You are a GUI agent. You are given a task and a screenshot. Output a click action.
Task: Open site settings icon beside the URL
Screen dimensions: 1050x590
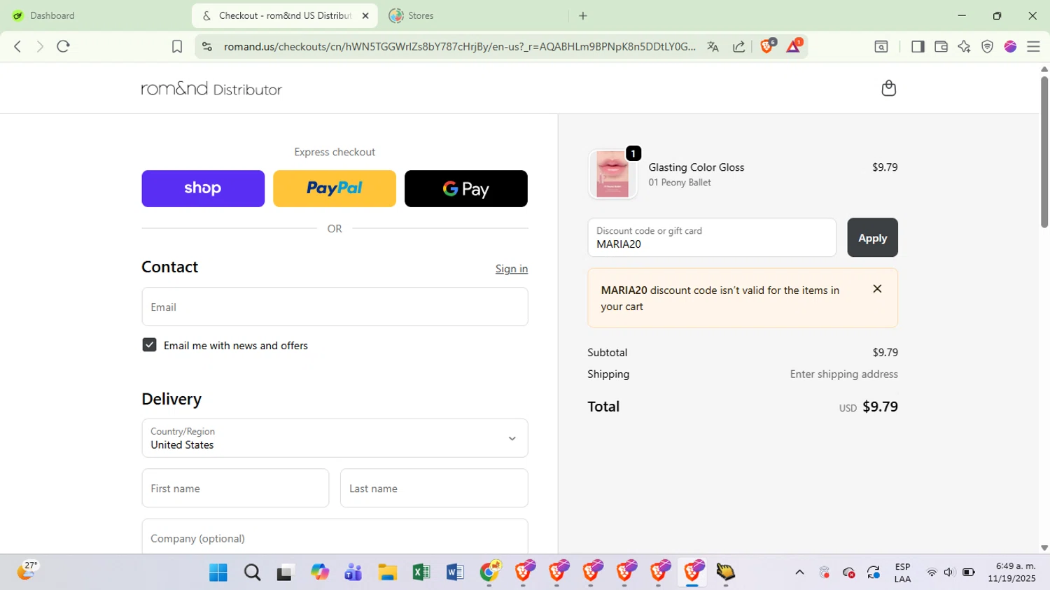tap(206, 47)
